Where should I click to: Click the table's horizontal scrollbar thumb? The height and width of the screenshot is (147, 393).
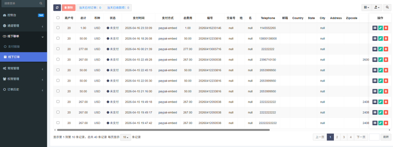tap(163, 130)
